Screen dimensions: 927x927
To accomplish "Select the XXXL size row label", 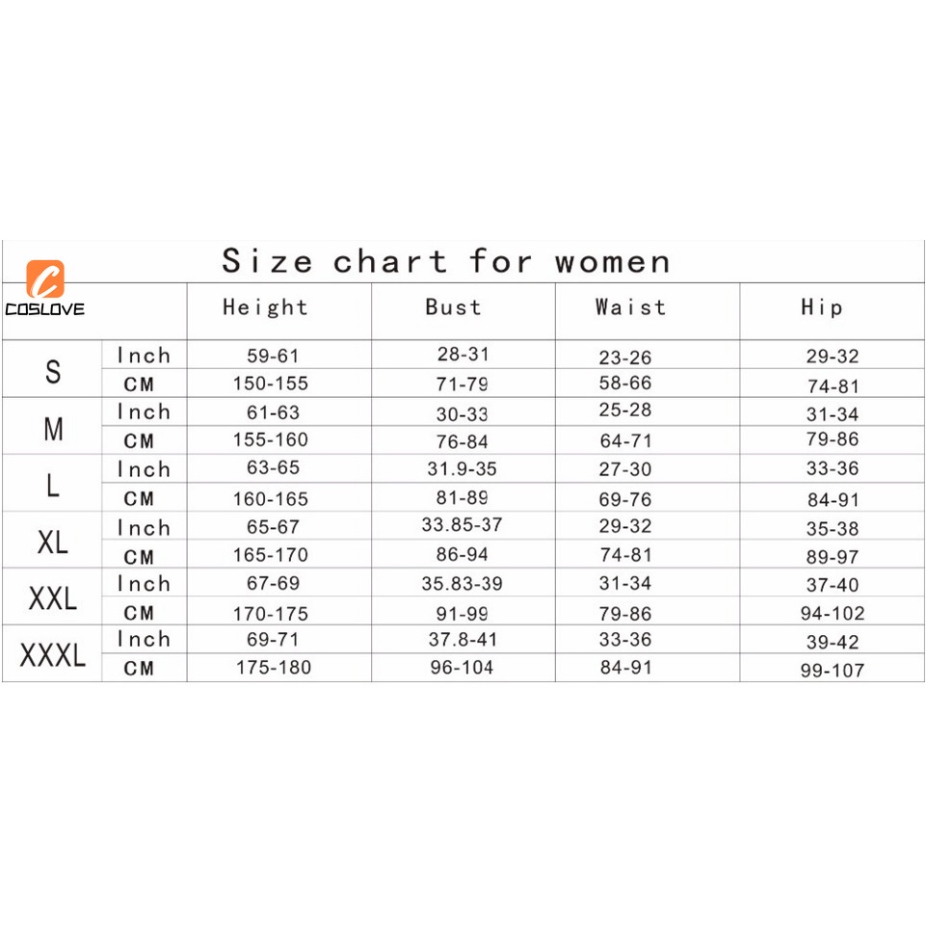I will (53, 656).
